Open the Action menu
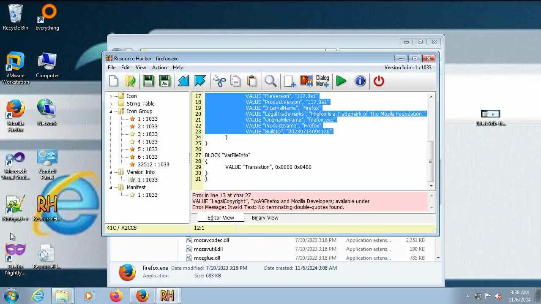The image size is (541, 304). [159, 68]
